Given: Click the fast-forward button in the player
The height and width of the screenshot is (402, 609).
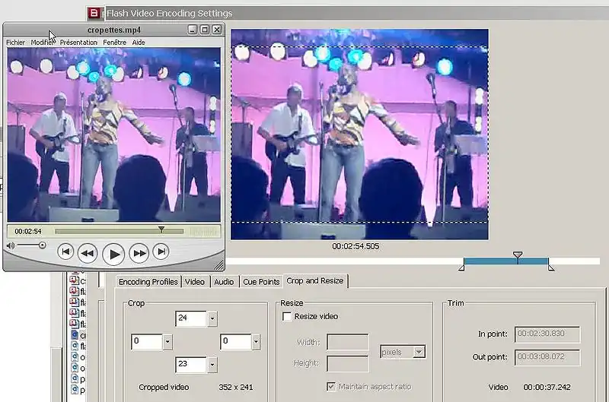Looking at the screenshot, I should [139, 253].
